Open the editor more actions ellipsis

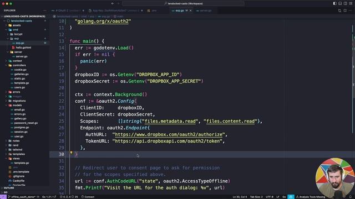[x=351, y=11]
